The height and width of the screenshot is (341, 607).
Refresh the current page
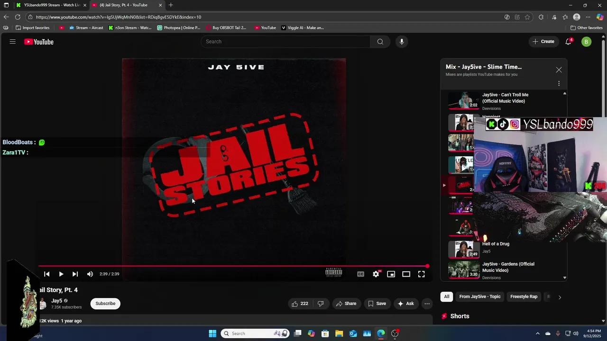pyautogui.click(x=18, y=17)
